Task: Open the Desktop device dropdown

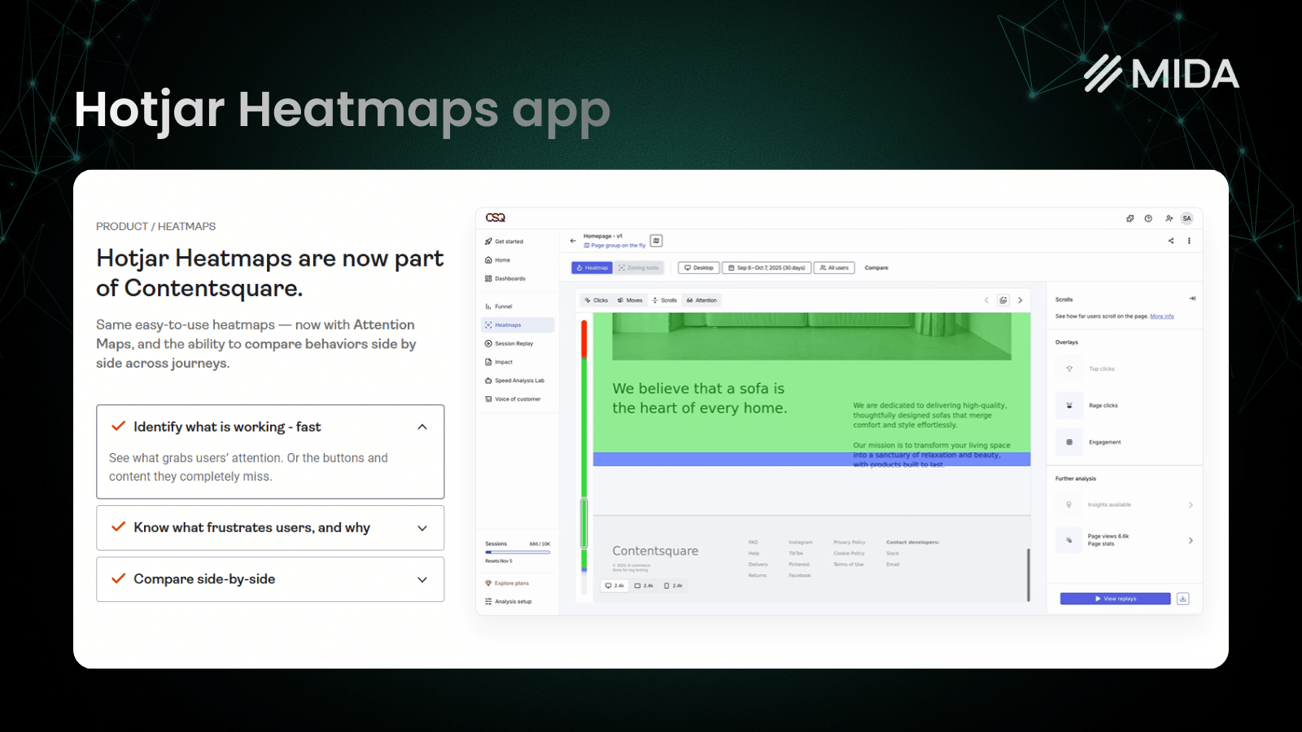Action: tap(698, 268)
